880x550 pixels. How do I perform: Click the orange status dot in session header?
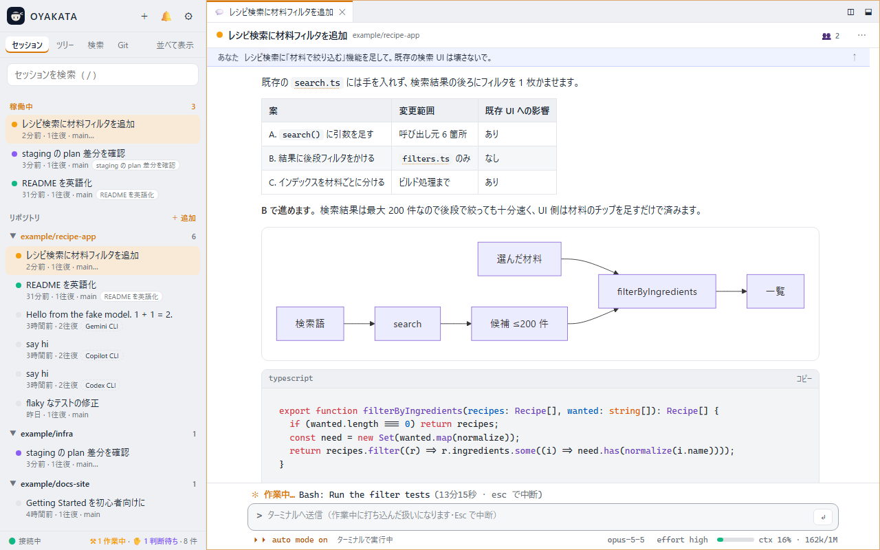220,35
